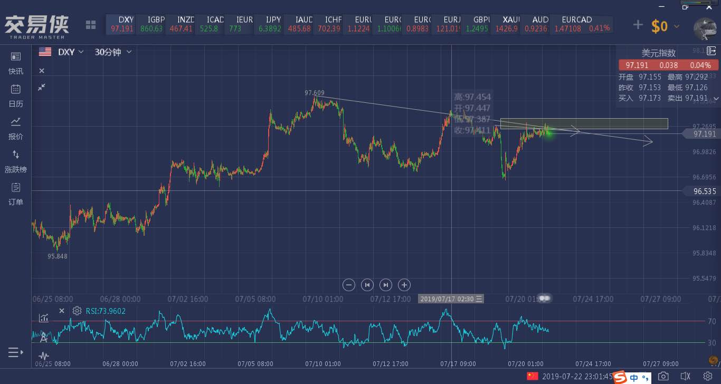Mute sound with the speaker icon
The width and height of the screenshot is (721, 384).
686,376
